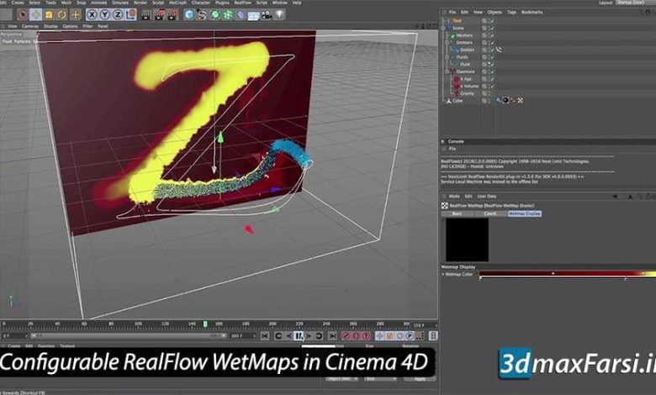Click the purple deformer icon
This screenshot has width=656, height=395.
tap(241, 15)
